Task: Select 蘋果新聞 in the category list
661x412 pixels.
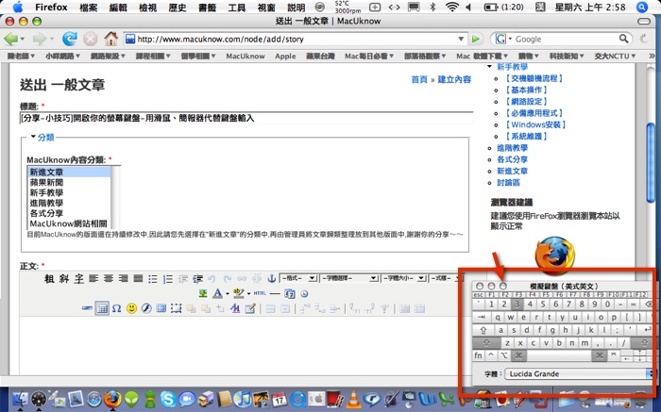Action: (70, 182)
